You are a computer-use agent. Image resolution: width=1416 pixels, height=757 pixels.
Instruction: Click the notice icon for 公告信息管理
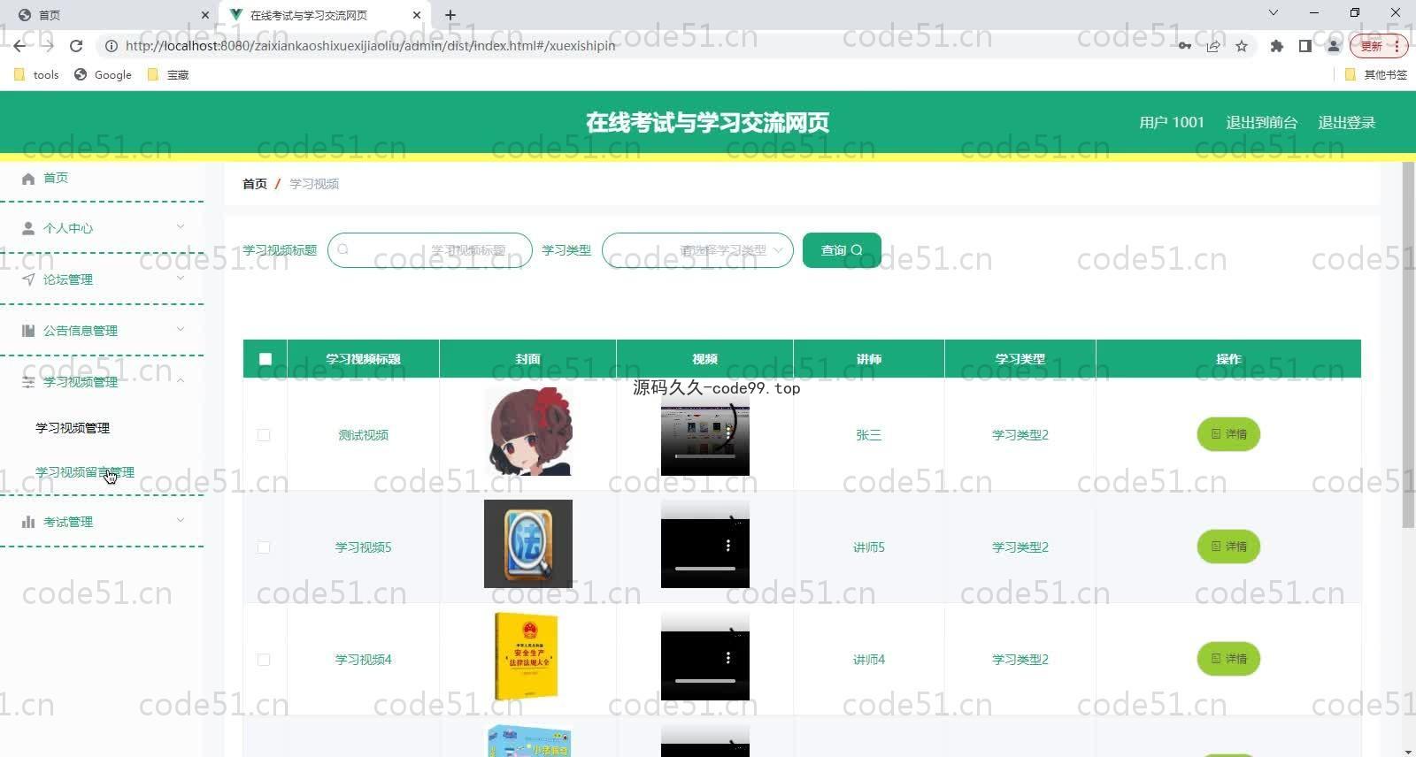coord(28,331)
